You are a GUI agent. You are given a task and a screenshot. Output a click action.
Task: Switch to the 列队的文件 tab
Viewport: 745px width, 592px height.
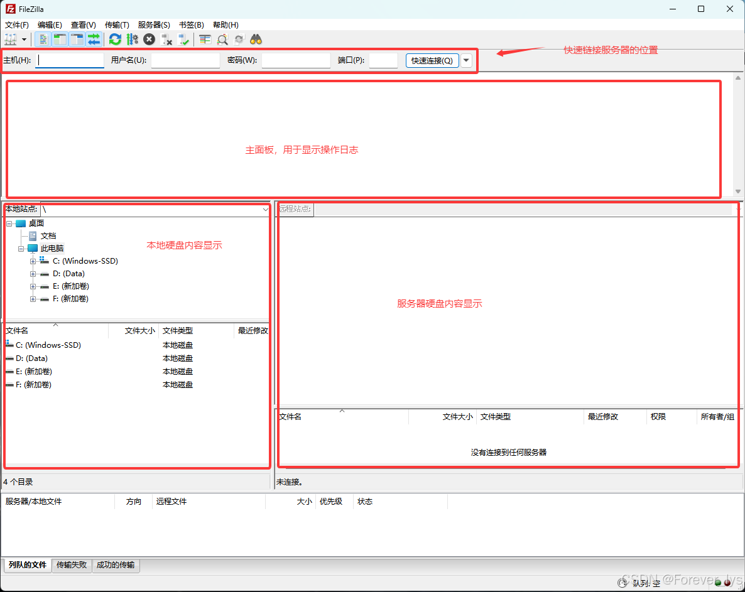coord(28,565)
